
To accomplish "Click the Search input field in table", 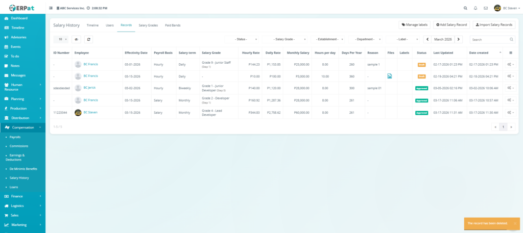I will click(x=489, y=39).
